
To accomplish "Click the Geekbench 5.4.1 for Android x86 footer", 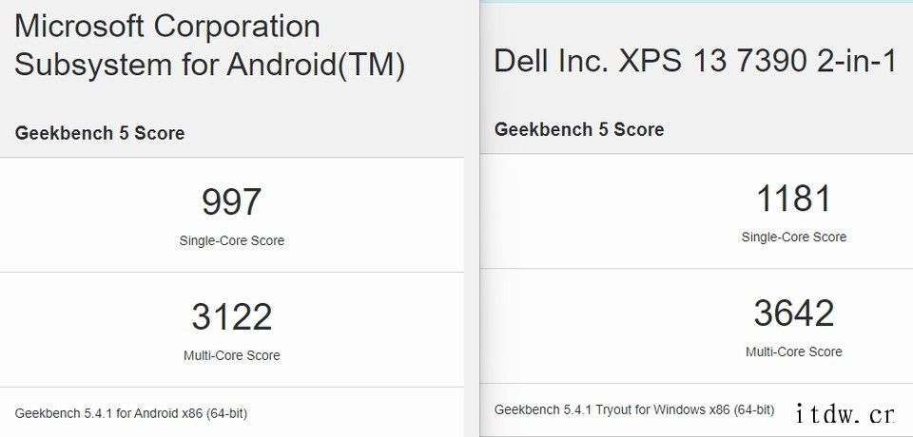I will [131, 413].
